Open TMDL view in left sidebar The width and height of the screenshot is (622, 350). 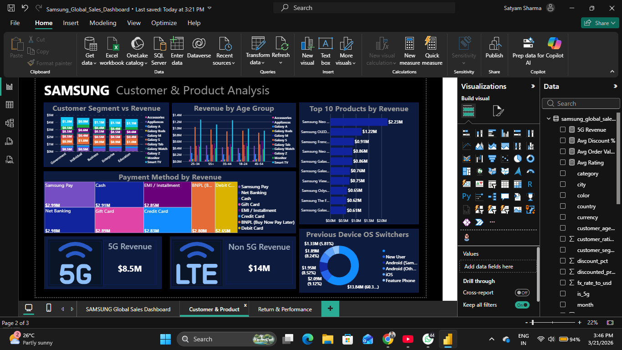(x=10, y=160)
